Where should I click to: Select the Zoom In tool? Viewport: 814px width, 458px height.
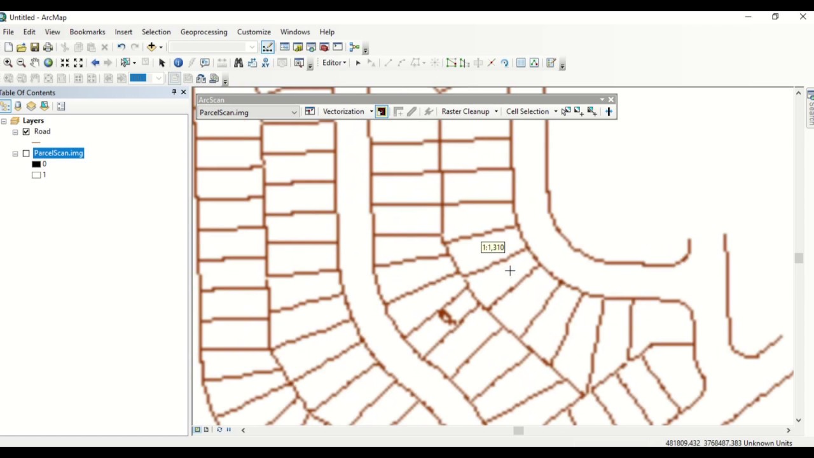point(8,62)
